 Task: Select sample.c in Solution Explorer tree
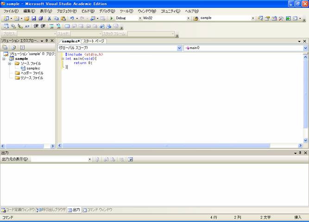pos(33,68)
